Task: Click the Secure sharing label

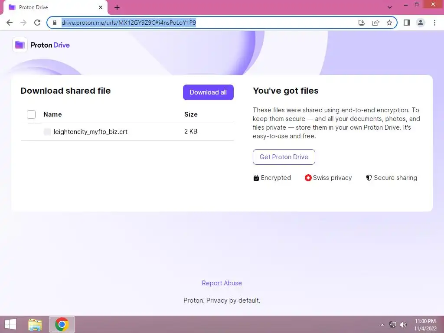Action: pos(395,178)
